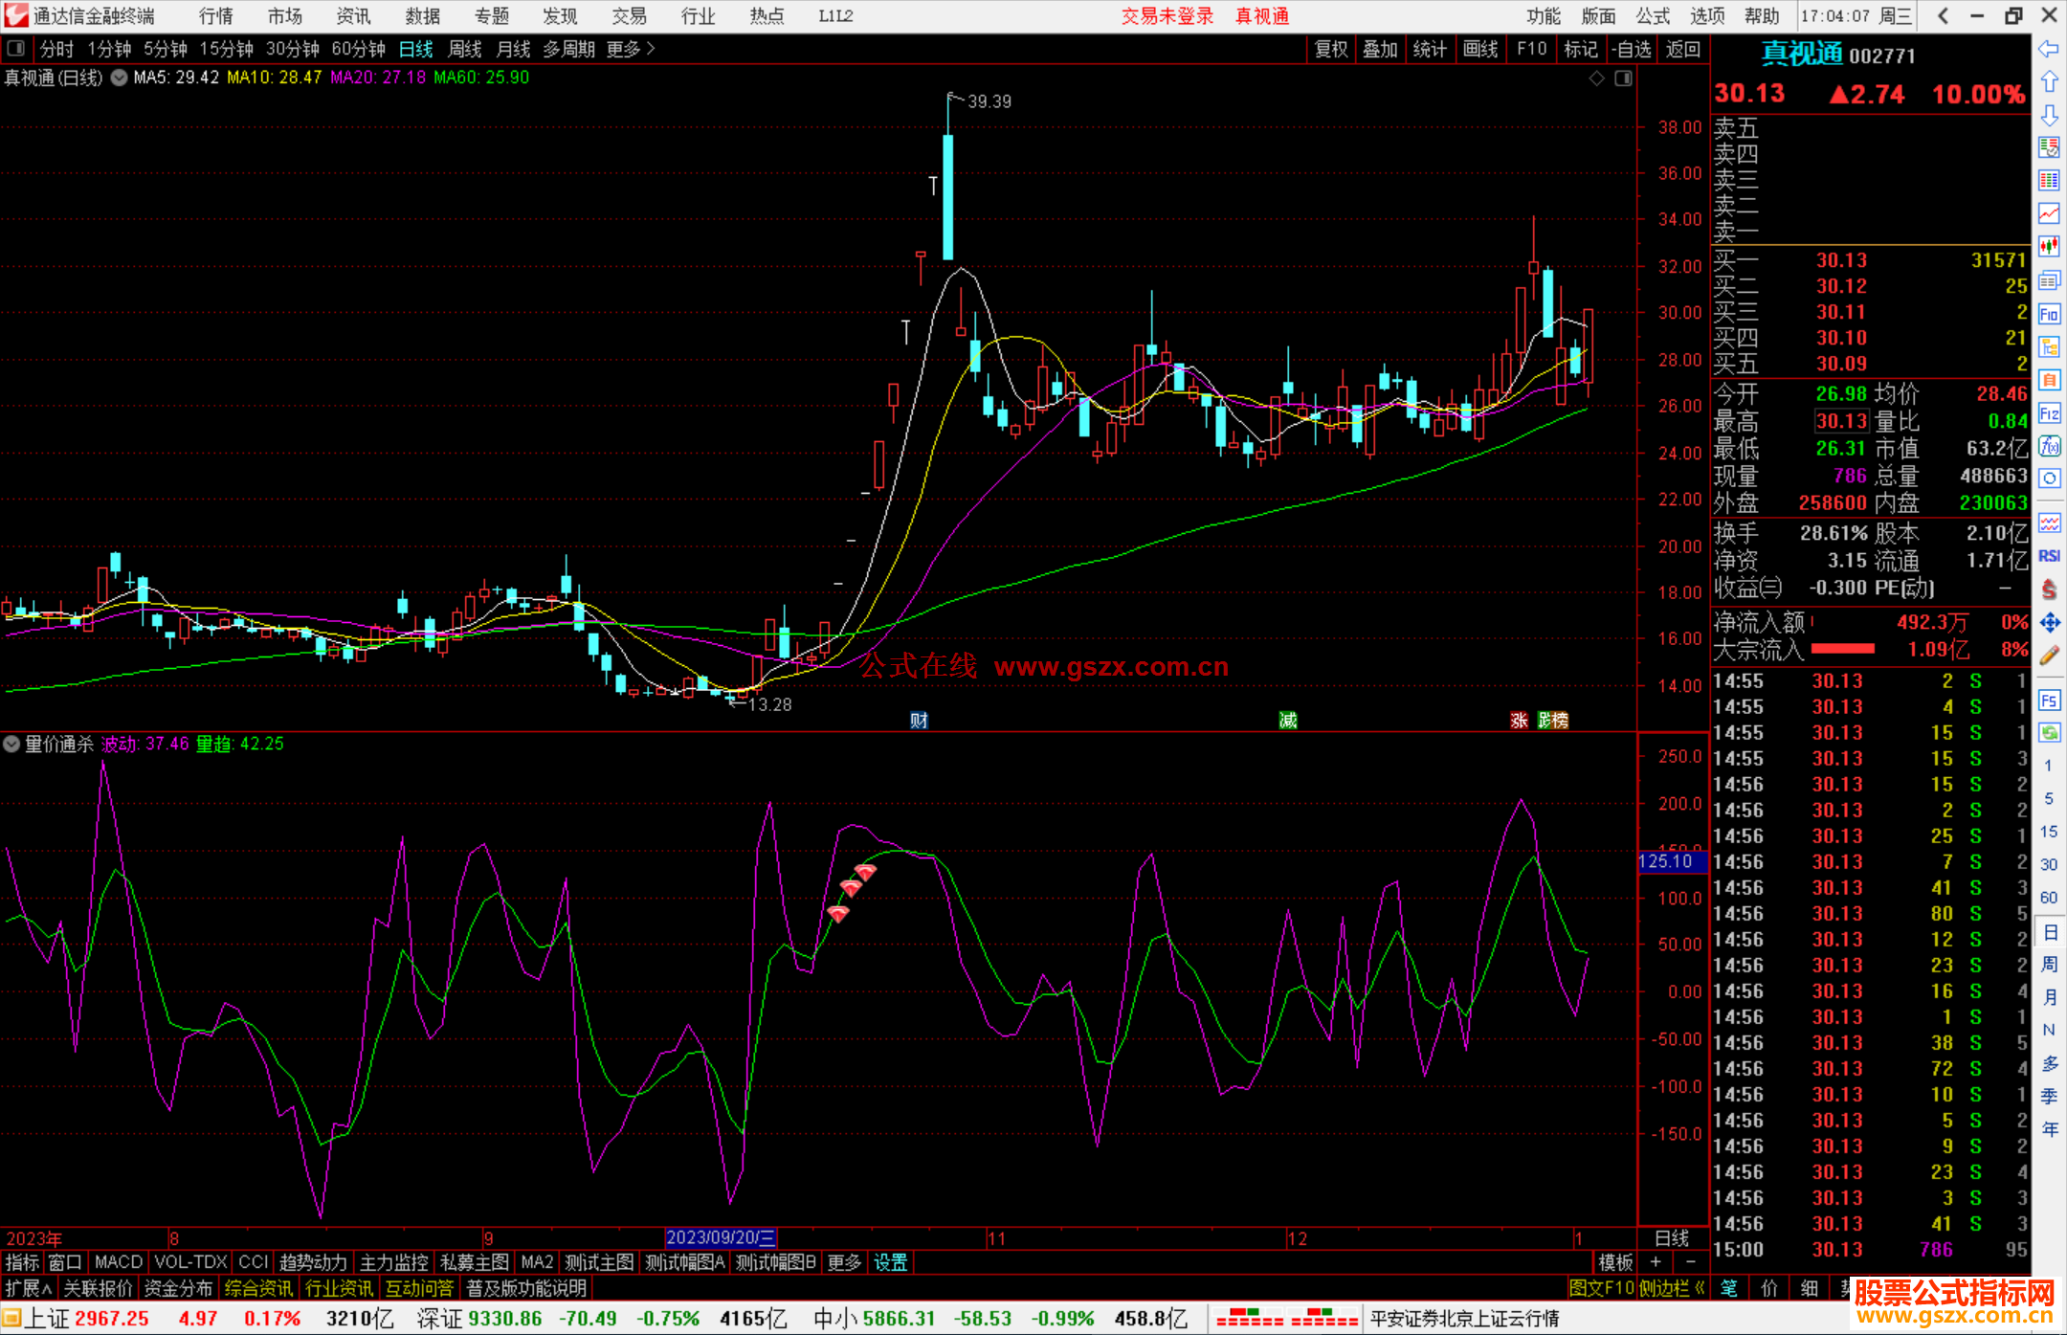Image resolution: width=2067 pixels, height=1335 pixels.
Task: Select the 15-minute period in sidebar
Action: [2049, 832]
